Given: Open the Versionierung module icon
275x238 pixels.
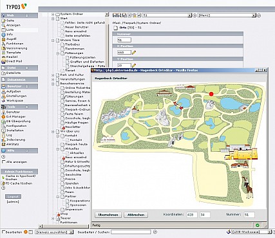Looking at the screenshot, I should point(3,48).
